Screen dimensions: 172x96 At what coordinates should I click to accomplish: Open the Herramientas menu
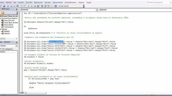pos(58,2)
